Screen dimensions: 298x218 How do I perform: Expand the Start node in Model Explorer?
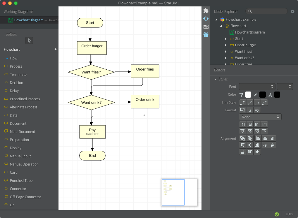226,38
